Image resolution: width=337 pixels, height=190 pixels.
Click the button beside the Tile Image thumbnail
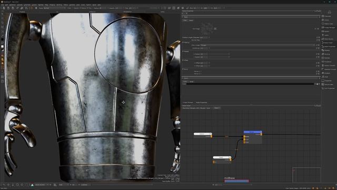click(215, 28)
